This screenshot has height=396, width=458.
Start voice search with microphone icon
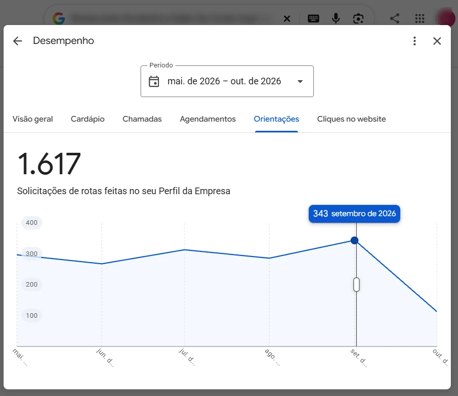click(x=336, y=18)
